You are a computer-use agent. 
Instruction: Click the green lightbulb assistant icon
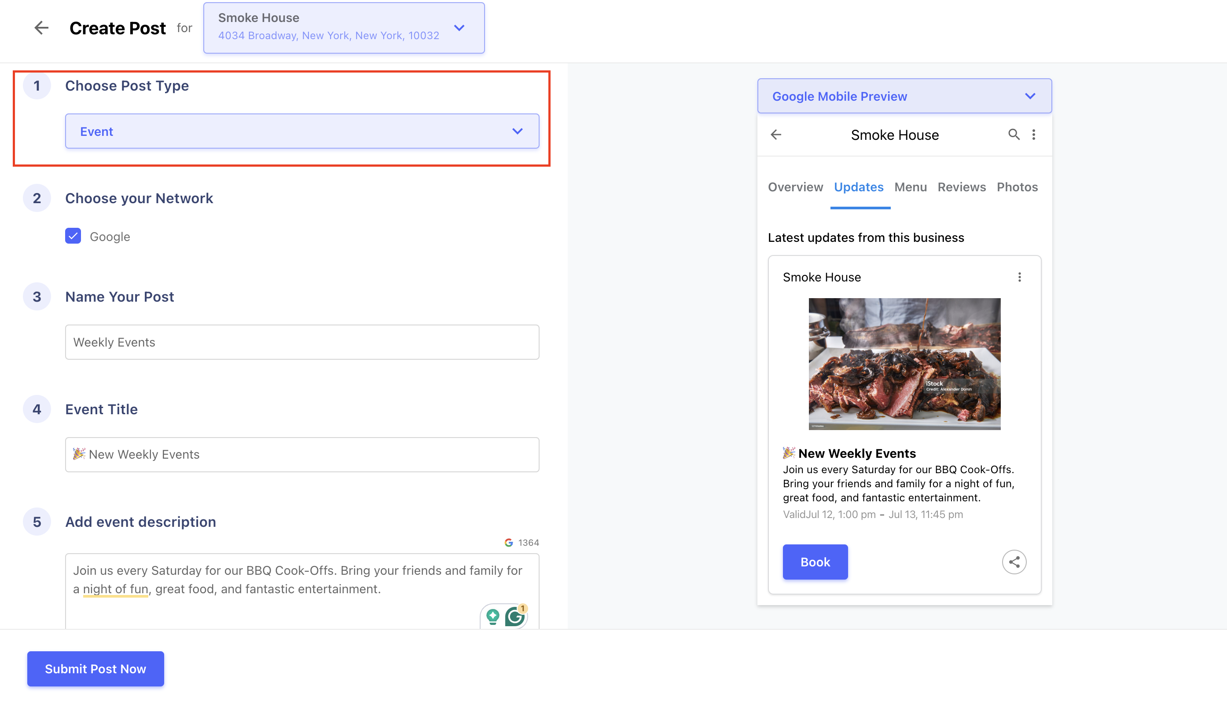493,617
